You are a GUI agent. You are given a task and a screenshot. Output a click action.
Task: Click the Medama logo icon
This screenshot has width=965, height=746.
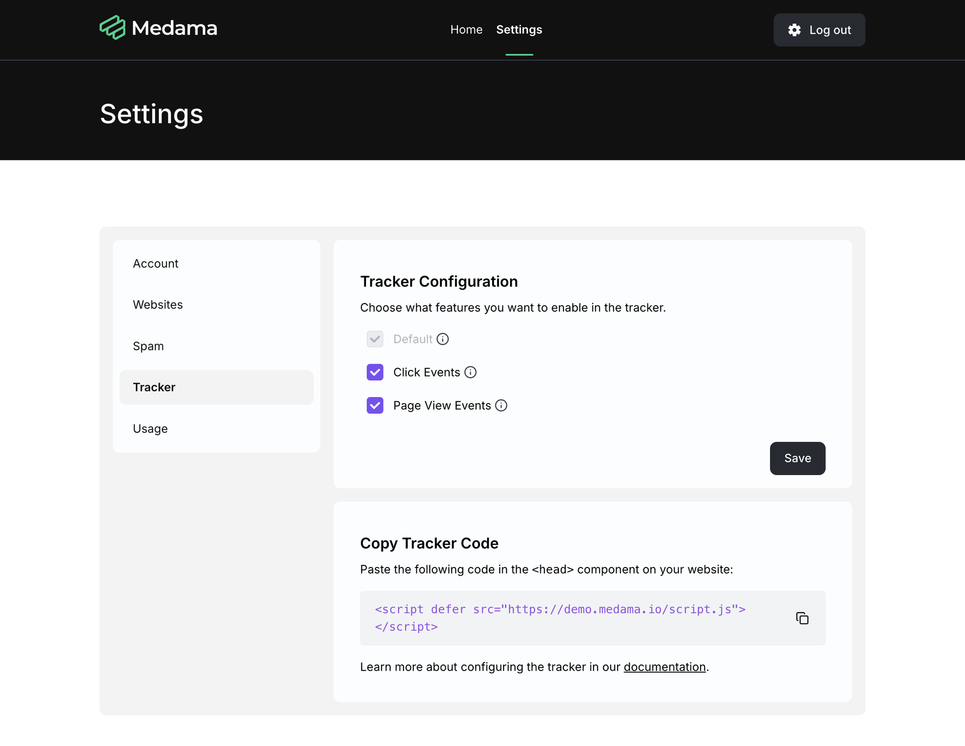(113, 28)
